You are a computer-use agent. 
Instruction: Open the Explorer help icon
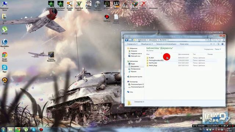[x=223, y=44]
